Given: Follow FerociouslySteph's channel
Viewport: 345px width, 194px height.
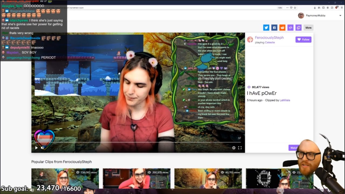Looking at the screenshot, I should (303, 39).
